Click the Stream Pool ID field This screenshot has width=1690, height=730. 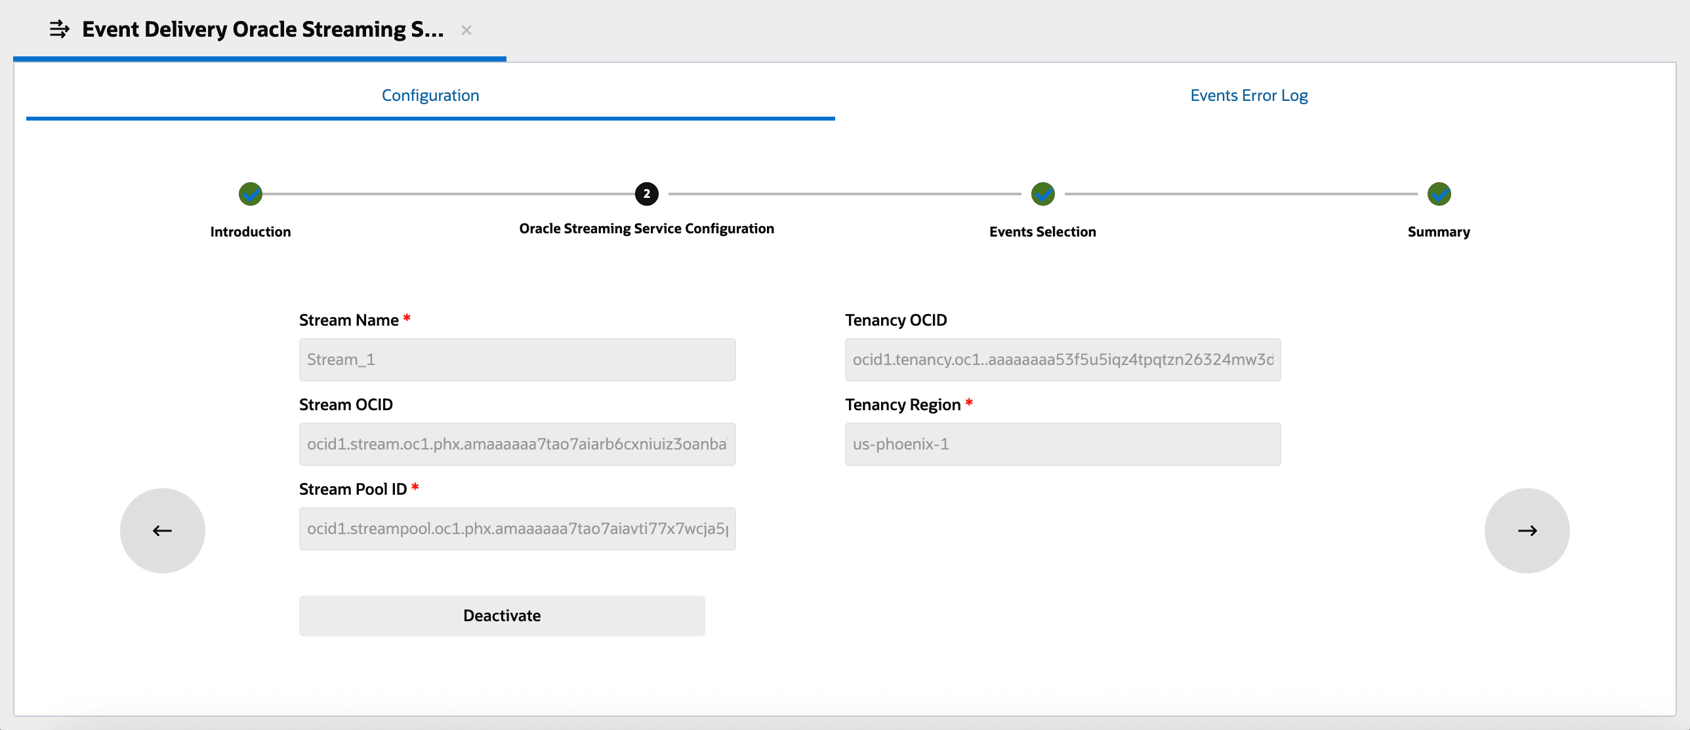pyautogui.click(x=517, y=529)
